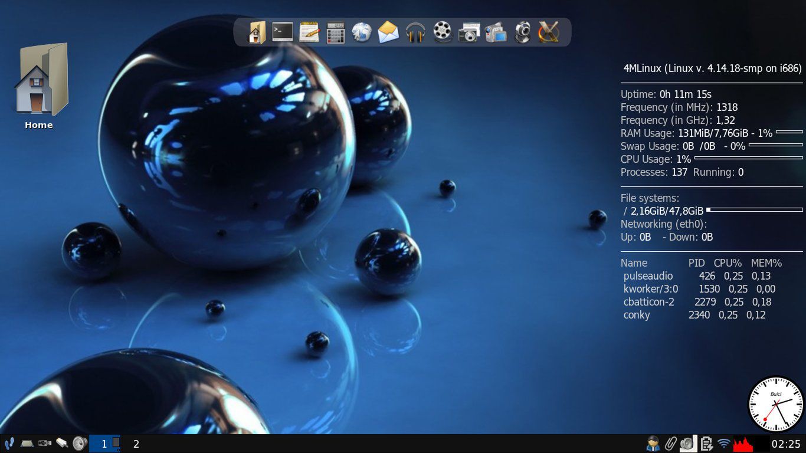The height and width of the screenshot is (453, 806).
Task: Click the volume speaker tray icon
Action: coord(687,444)
